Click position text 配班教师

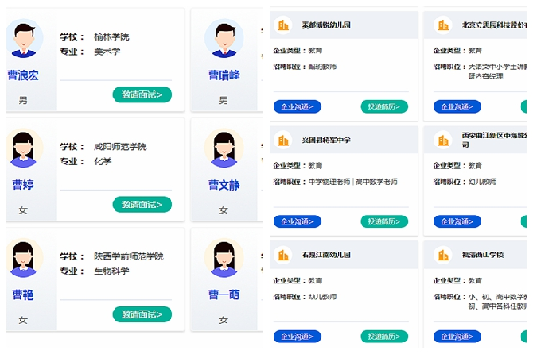pyautogui.click(x=322, y=67)
